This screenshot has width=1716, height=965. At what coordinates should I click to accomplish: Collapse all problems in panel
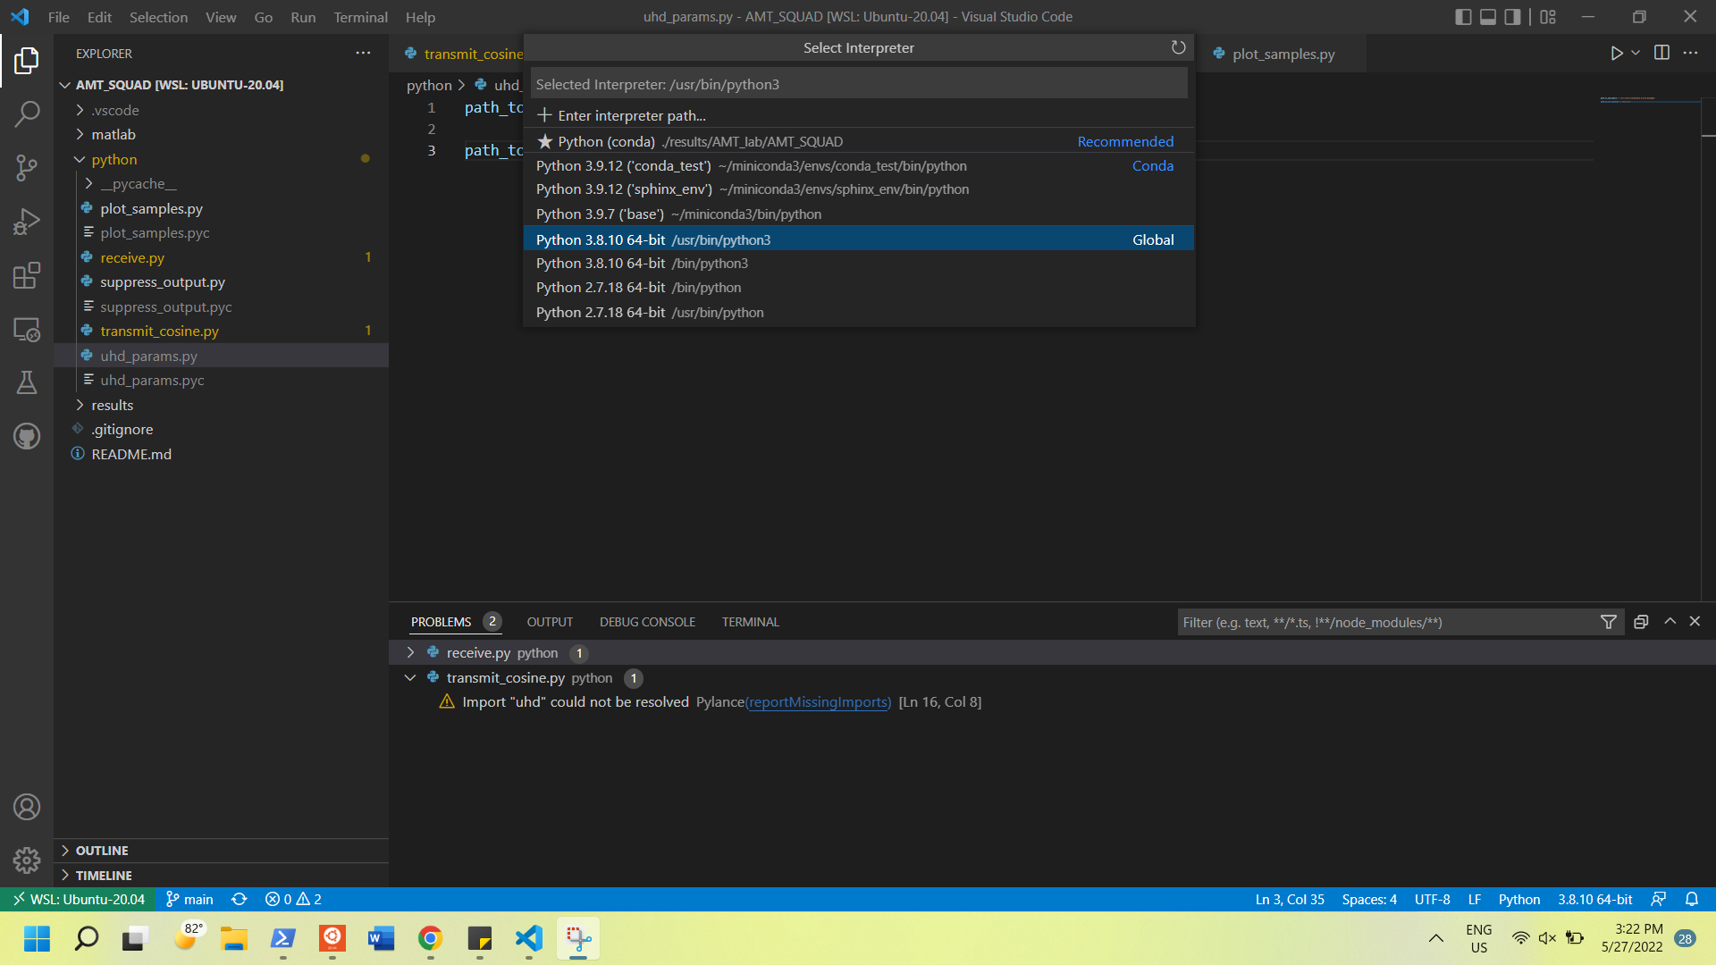coord(1641,622)
